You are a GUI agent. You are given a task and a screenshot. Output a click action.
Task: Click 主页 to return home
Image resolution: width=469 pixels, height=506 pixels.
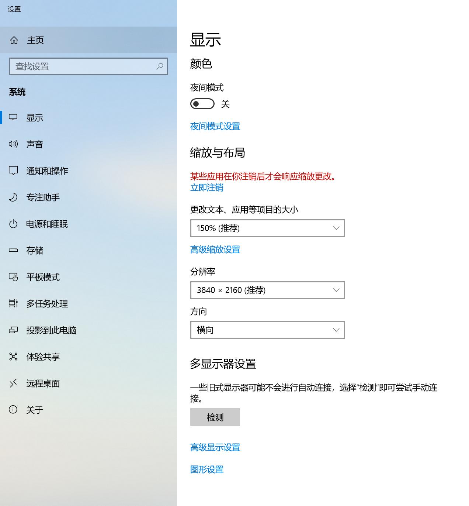coord(35,40)
